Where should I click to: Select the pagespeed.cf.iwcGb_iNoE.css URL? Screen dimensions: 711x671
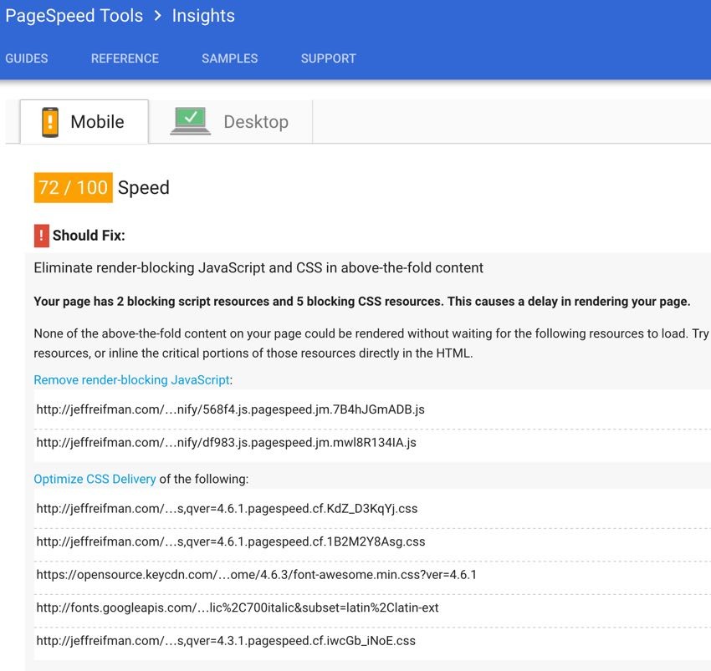[226, 641]
